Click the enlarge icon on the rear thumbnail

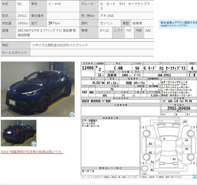point(34,144)
